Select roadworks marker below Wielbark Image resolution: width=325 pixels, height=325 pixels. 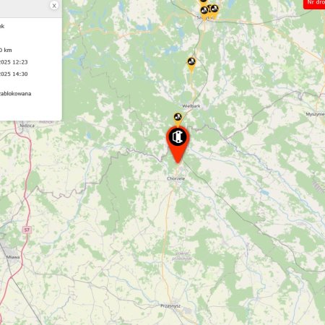coord(178,120)
